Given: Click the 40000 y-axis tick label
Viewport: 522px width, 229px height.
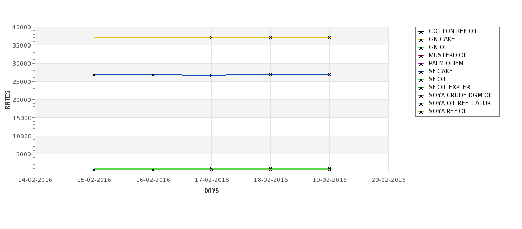Looking at the screenshot, I should (21, 28).
